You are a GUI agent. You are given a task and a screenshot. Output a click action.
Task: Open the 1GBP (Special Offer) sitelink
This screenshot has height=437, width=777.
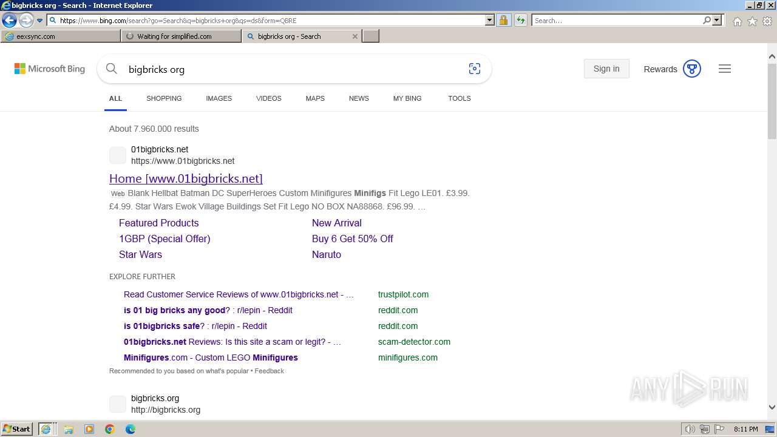(x=165, y=239)
